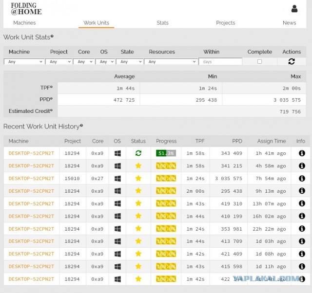Screen dimensions: 312x293
Task: Click the help dot next to Estimated Credit
Action: (51, 110)
